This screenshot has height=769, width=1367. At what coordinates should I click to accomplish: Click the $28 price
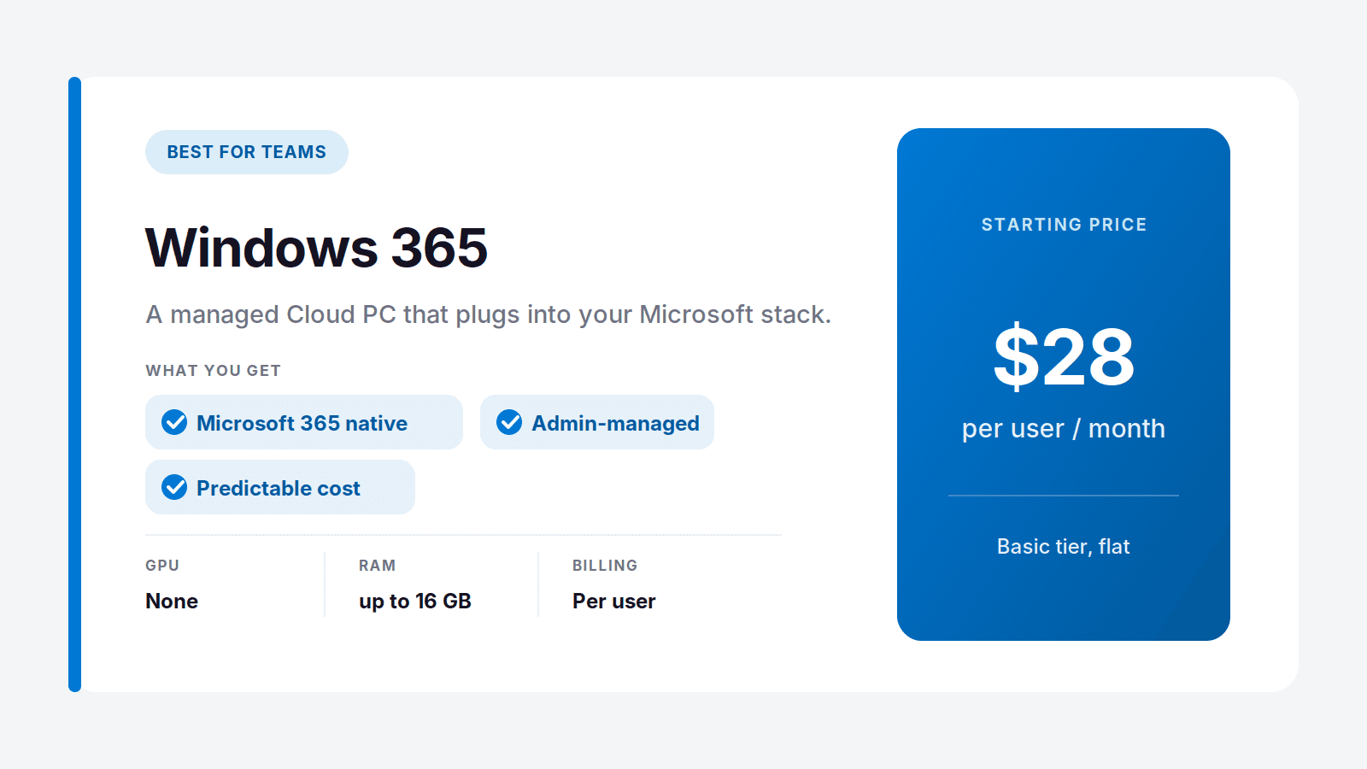click(1064, 357)
